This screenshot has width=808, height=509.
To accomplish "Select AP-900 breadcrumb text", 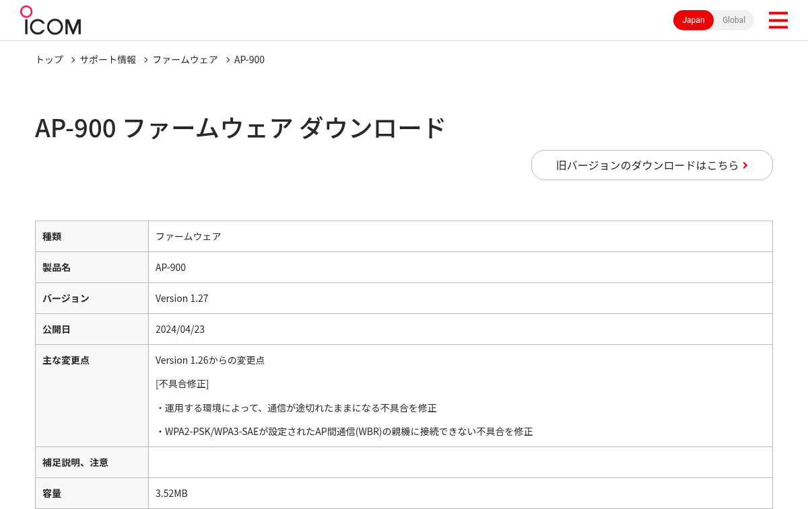I will [249, 60].
